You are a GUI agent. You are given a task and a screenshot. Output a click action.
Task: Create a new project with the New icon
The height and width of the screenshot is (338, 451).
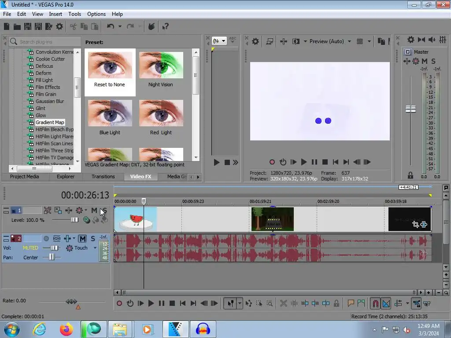pyautogui.click(x=7, y=26)
